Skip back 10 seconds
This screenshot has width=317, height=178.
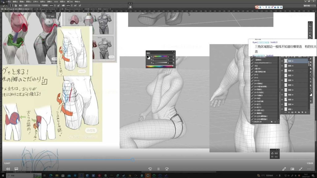coord(150,169)
